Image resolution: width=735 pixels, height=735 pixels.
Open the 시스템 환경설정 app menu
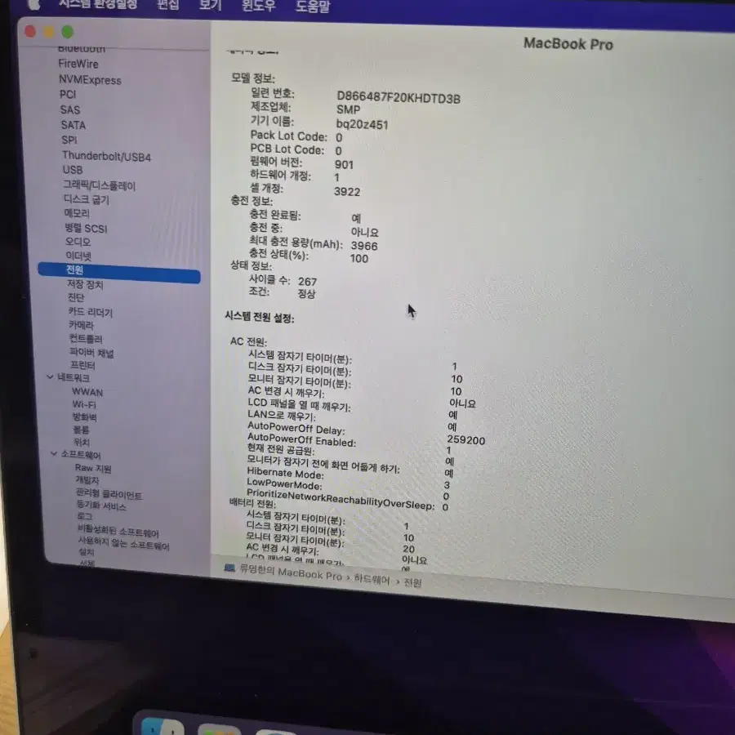[x=98, y=4]
